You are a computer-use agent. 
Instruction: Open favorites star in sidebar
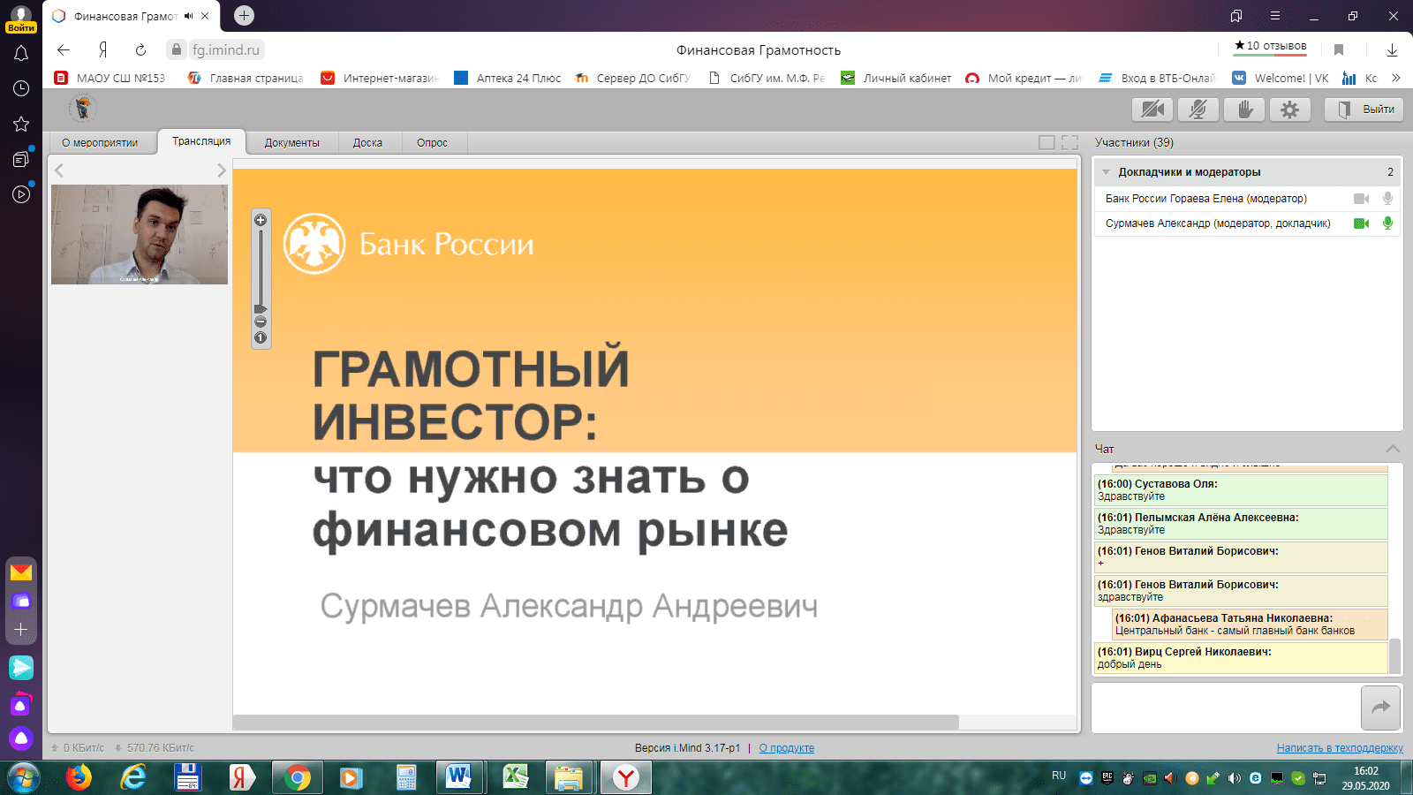point(21,124)
